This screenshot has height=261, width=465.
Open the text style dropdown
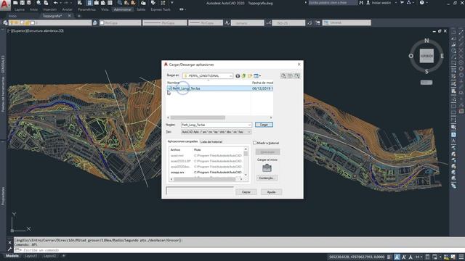(247, 22)
